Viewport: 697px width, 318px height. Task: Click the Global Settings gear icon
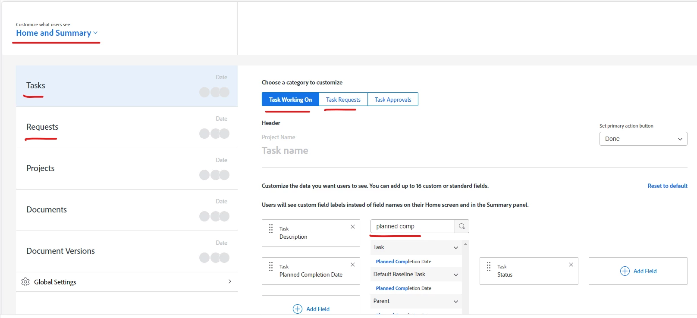[25, 282]
